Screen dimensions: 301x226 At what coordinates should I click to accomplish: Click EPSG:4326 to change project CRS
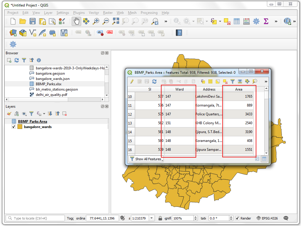coord(269,218)
